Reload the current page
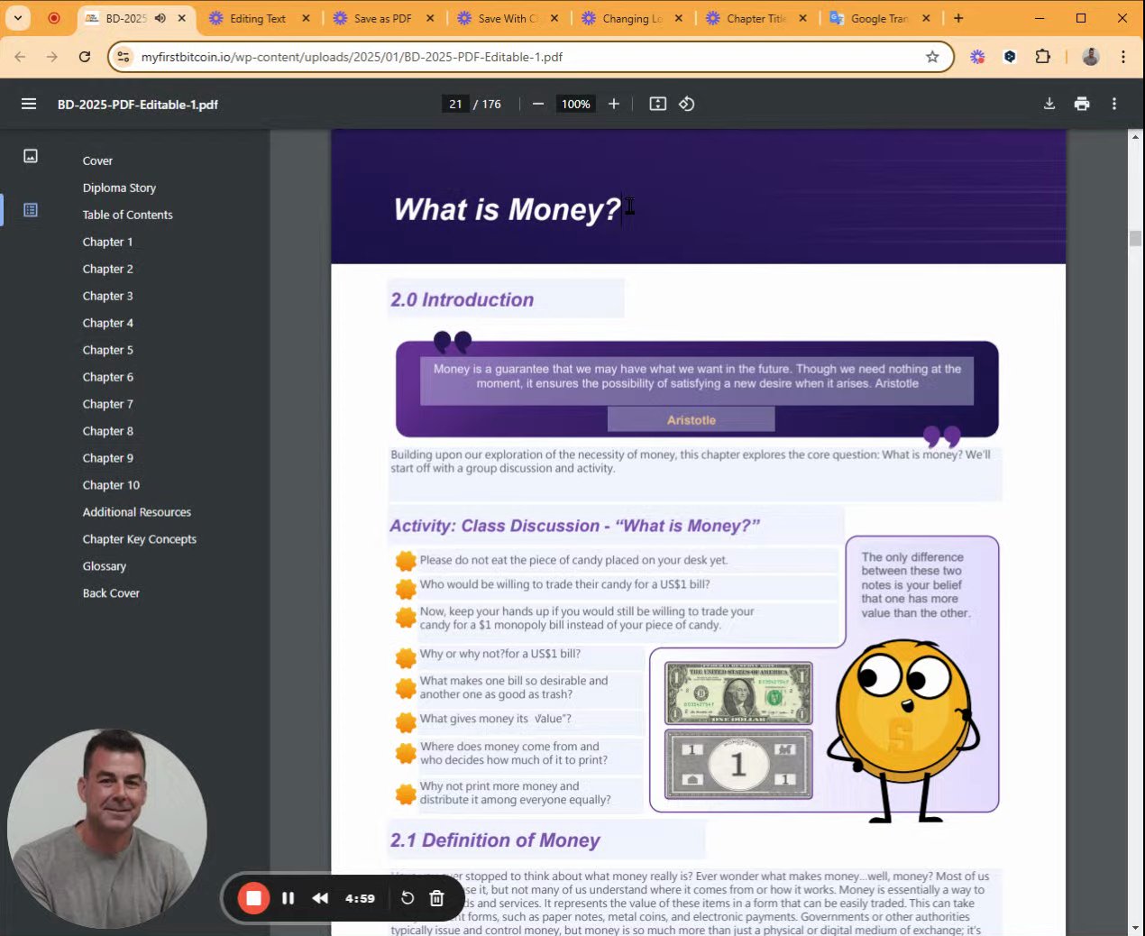The image size is (1145, 936). point(85,57)
